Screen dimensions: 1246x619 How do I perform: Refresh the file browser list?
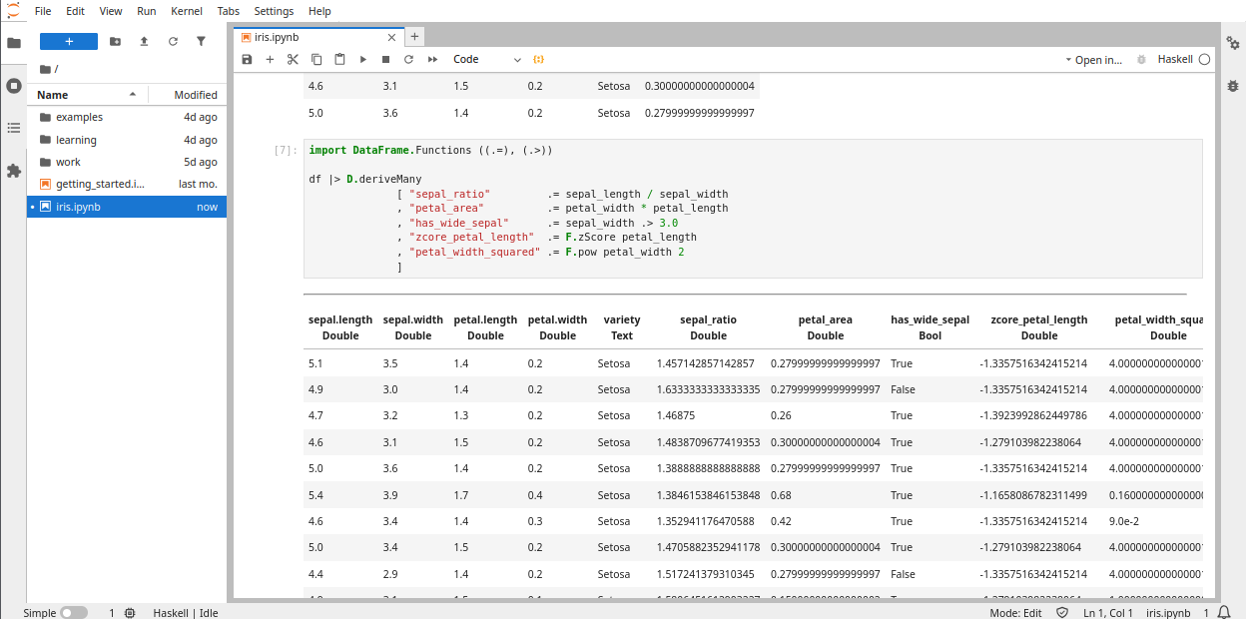(x=173, y=41)
